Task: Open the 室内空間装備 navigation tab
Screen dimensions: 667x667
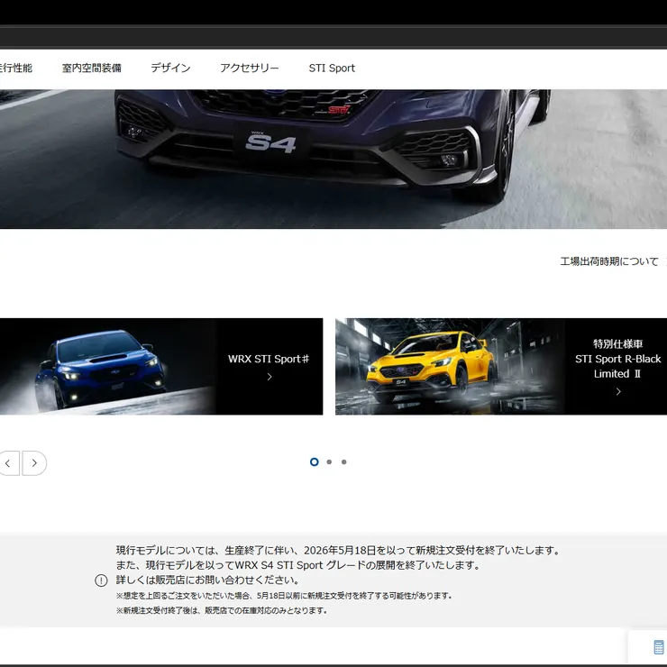Action: pyautogui.click(x=91, y=69)
